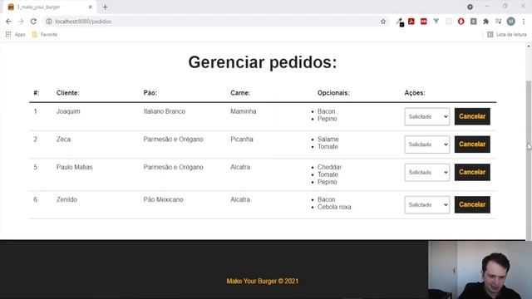Click the webcam video thumbnail
Viewport: 532px width, 299px height.
(x=480, y=270)
